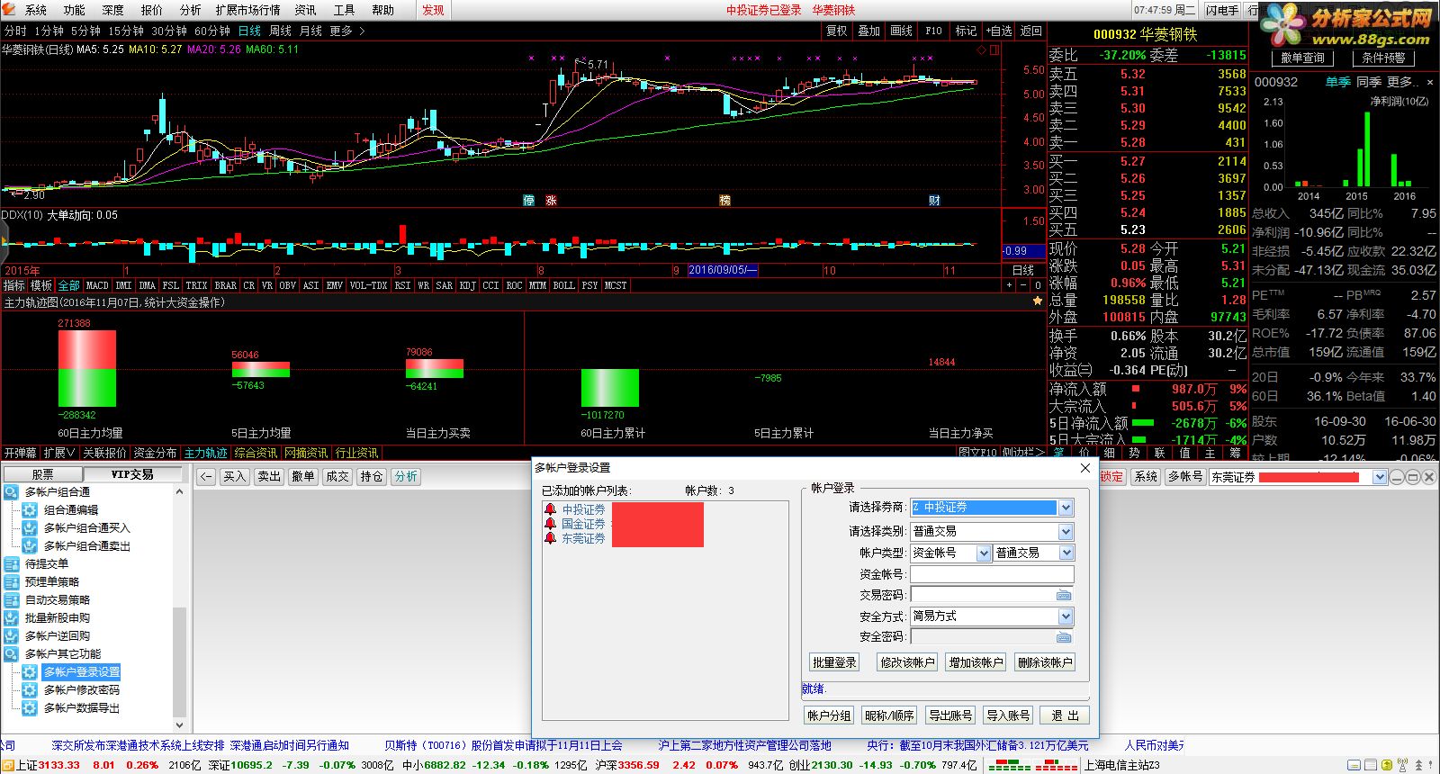This screenshot has width=1440, height=774.
Task: Click the 预埋单策略 list icon
Action: coord(12,582)
